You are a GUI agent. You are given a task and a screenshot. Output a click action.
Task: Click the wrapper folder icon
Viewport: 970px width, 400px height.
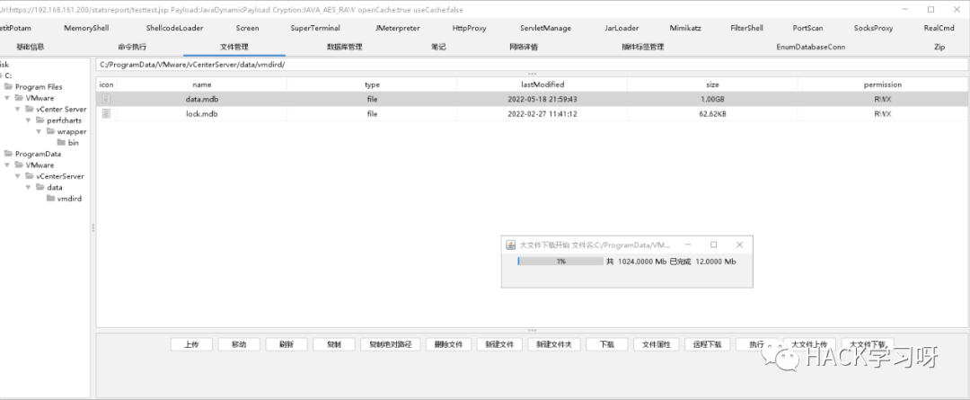(50, 131)
